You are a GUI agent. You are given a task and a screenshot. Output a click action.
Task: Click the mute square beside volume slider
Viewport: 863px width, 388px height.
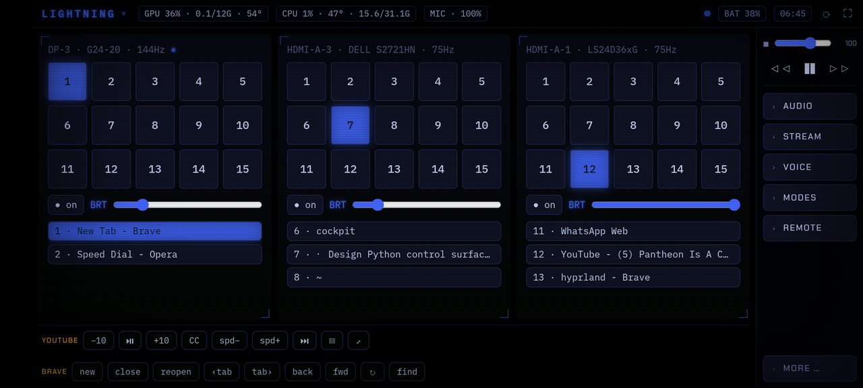(766, 44)
